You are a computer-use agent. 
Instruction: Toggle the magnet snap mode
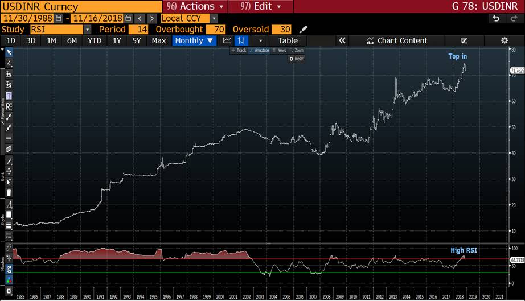tap(9, 269)
